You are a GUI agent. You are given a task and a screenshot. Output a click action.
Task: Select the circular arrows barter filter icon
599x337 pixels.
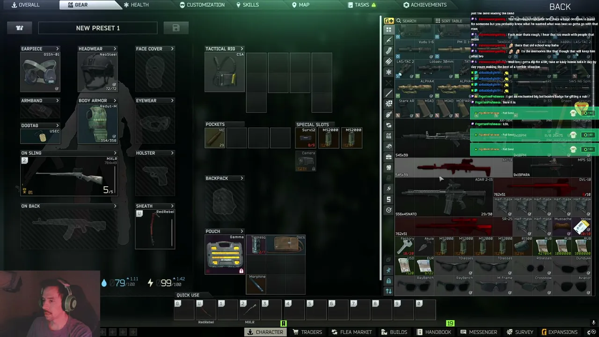pyautogui.click(x=388, y=125)
